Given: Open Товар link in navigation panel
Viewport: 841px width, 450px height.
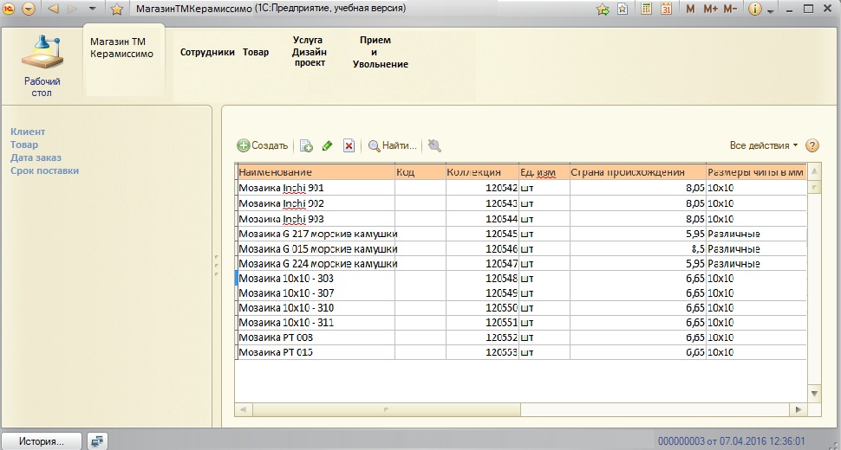Looking at the screenshot, I should tap(24, 145).
